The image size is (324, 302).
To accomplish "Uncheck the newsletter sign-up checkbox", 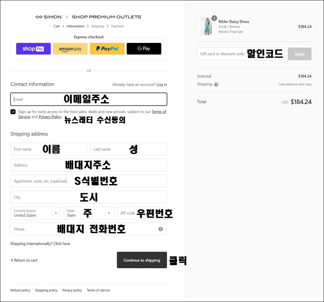I will [x=13, y=112].
